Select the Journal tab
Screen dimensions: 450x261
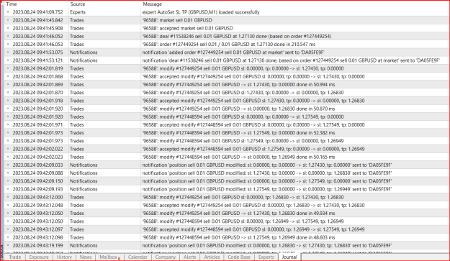(289, 257)
